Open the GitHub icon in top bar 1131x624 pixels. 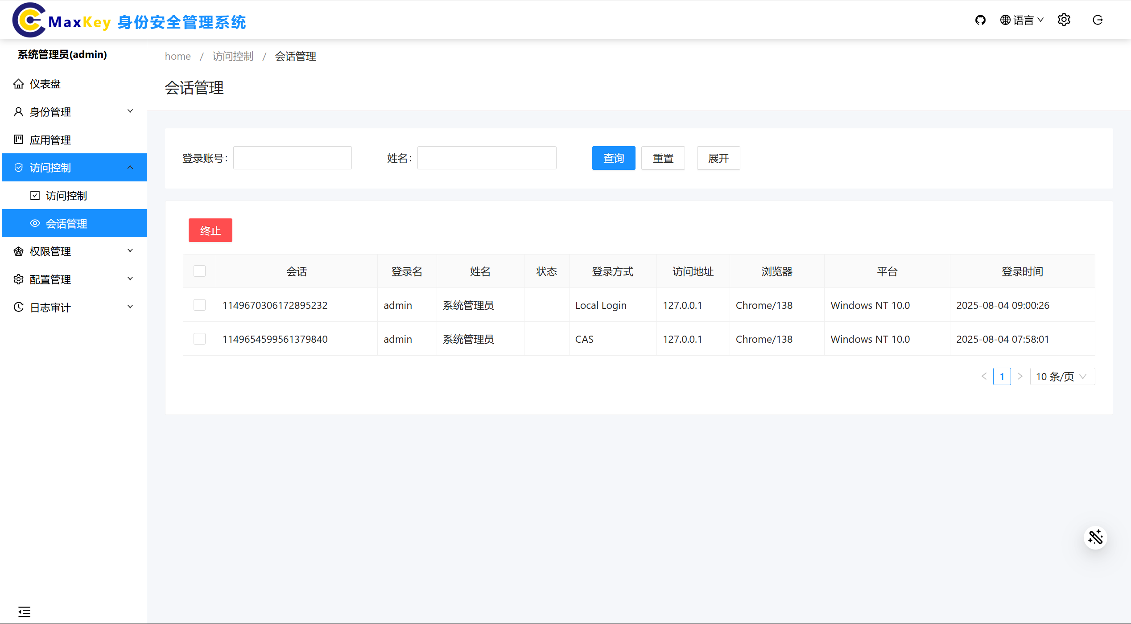point(981,20)
